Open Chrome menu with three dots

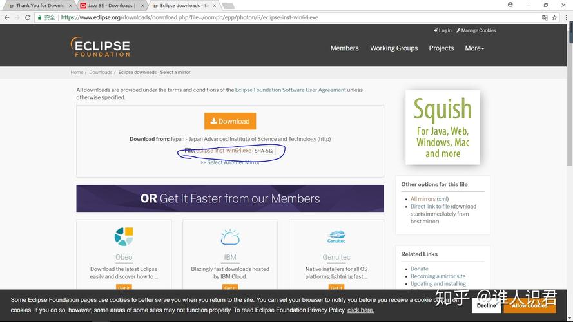pos(567,17)
